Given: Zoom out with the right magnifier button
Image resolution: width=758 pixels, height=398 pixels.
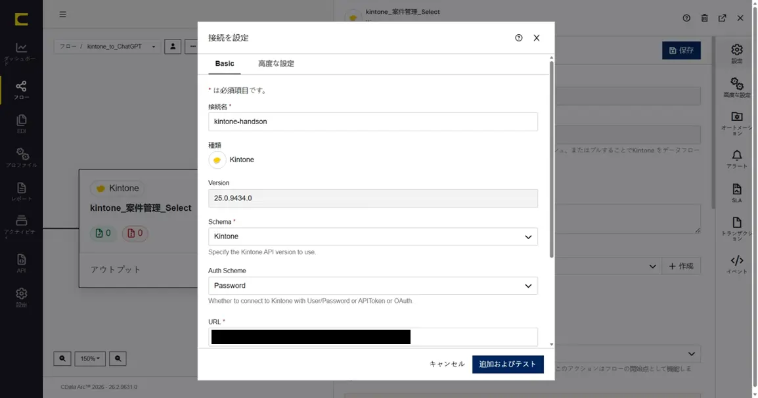Looking at the screenshot, I should tap(118, 359).
